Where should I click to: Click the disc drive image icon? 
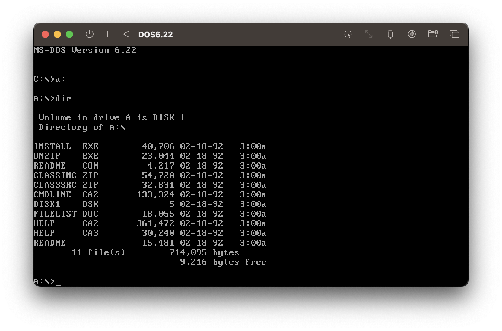point(411,34)
